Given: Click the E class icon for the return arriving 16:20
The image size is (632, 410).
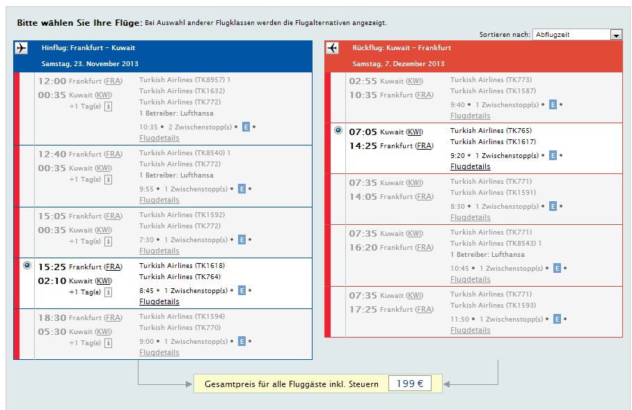Looking at the screenshot, I should [x=557, y=269].
